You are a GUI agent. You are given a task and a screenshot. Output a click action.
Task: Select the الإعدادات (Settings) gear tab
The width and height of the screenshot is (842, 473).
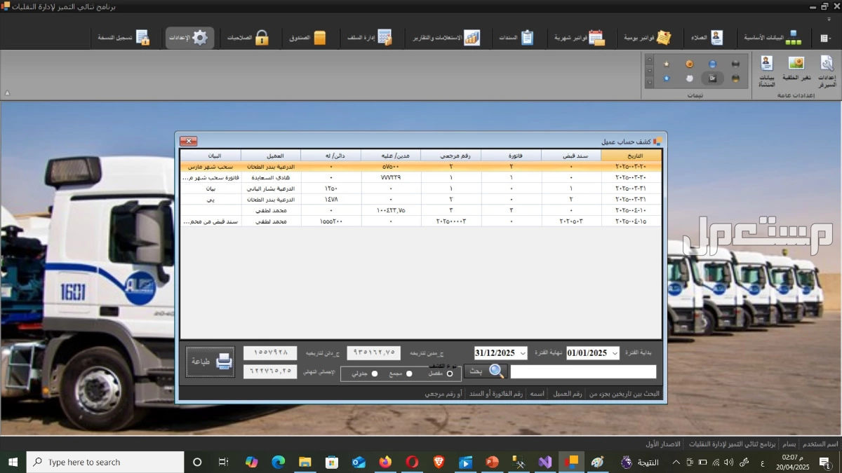(x=189, y=38)
